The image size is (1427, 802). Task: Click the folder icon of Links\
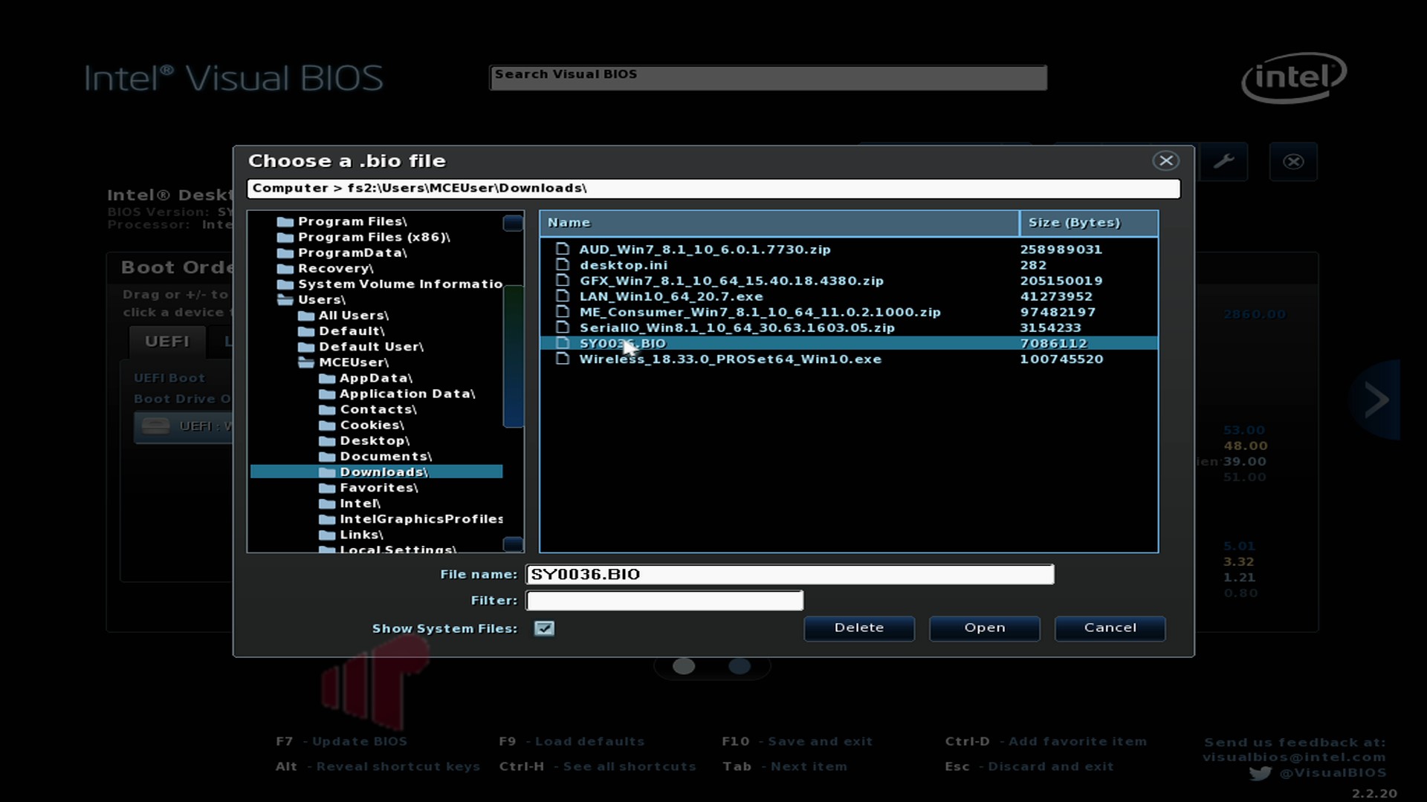pyautogui.click(x=327, y=535)
